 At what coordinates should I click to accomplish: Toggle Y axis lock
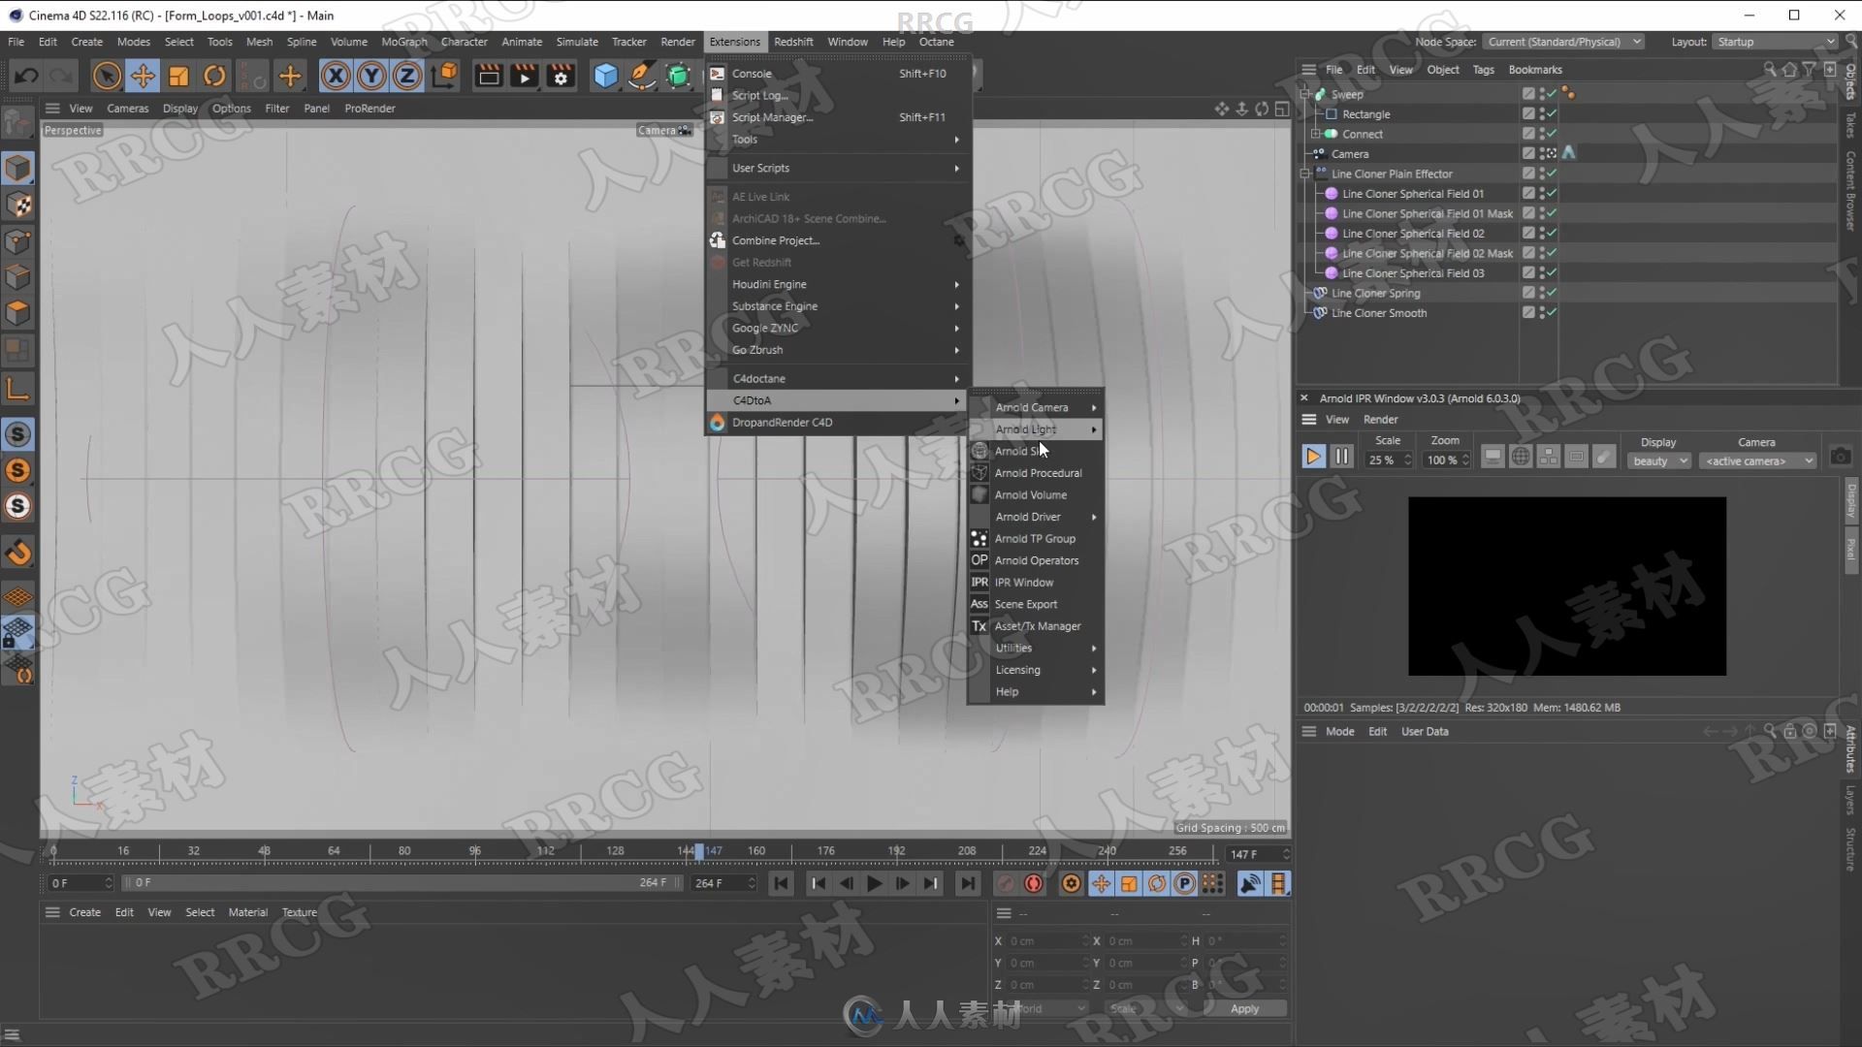point(371,76)
